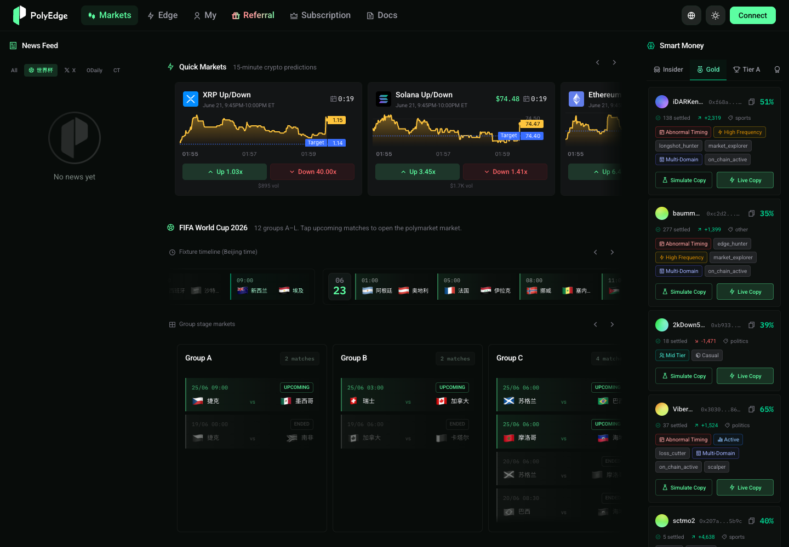Go to previous fixture timeline page
The width and height of the screenshot is (789, 547).
click(x=596, y=252)
